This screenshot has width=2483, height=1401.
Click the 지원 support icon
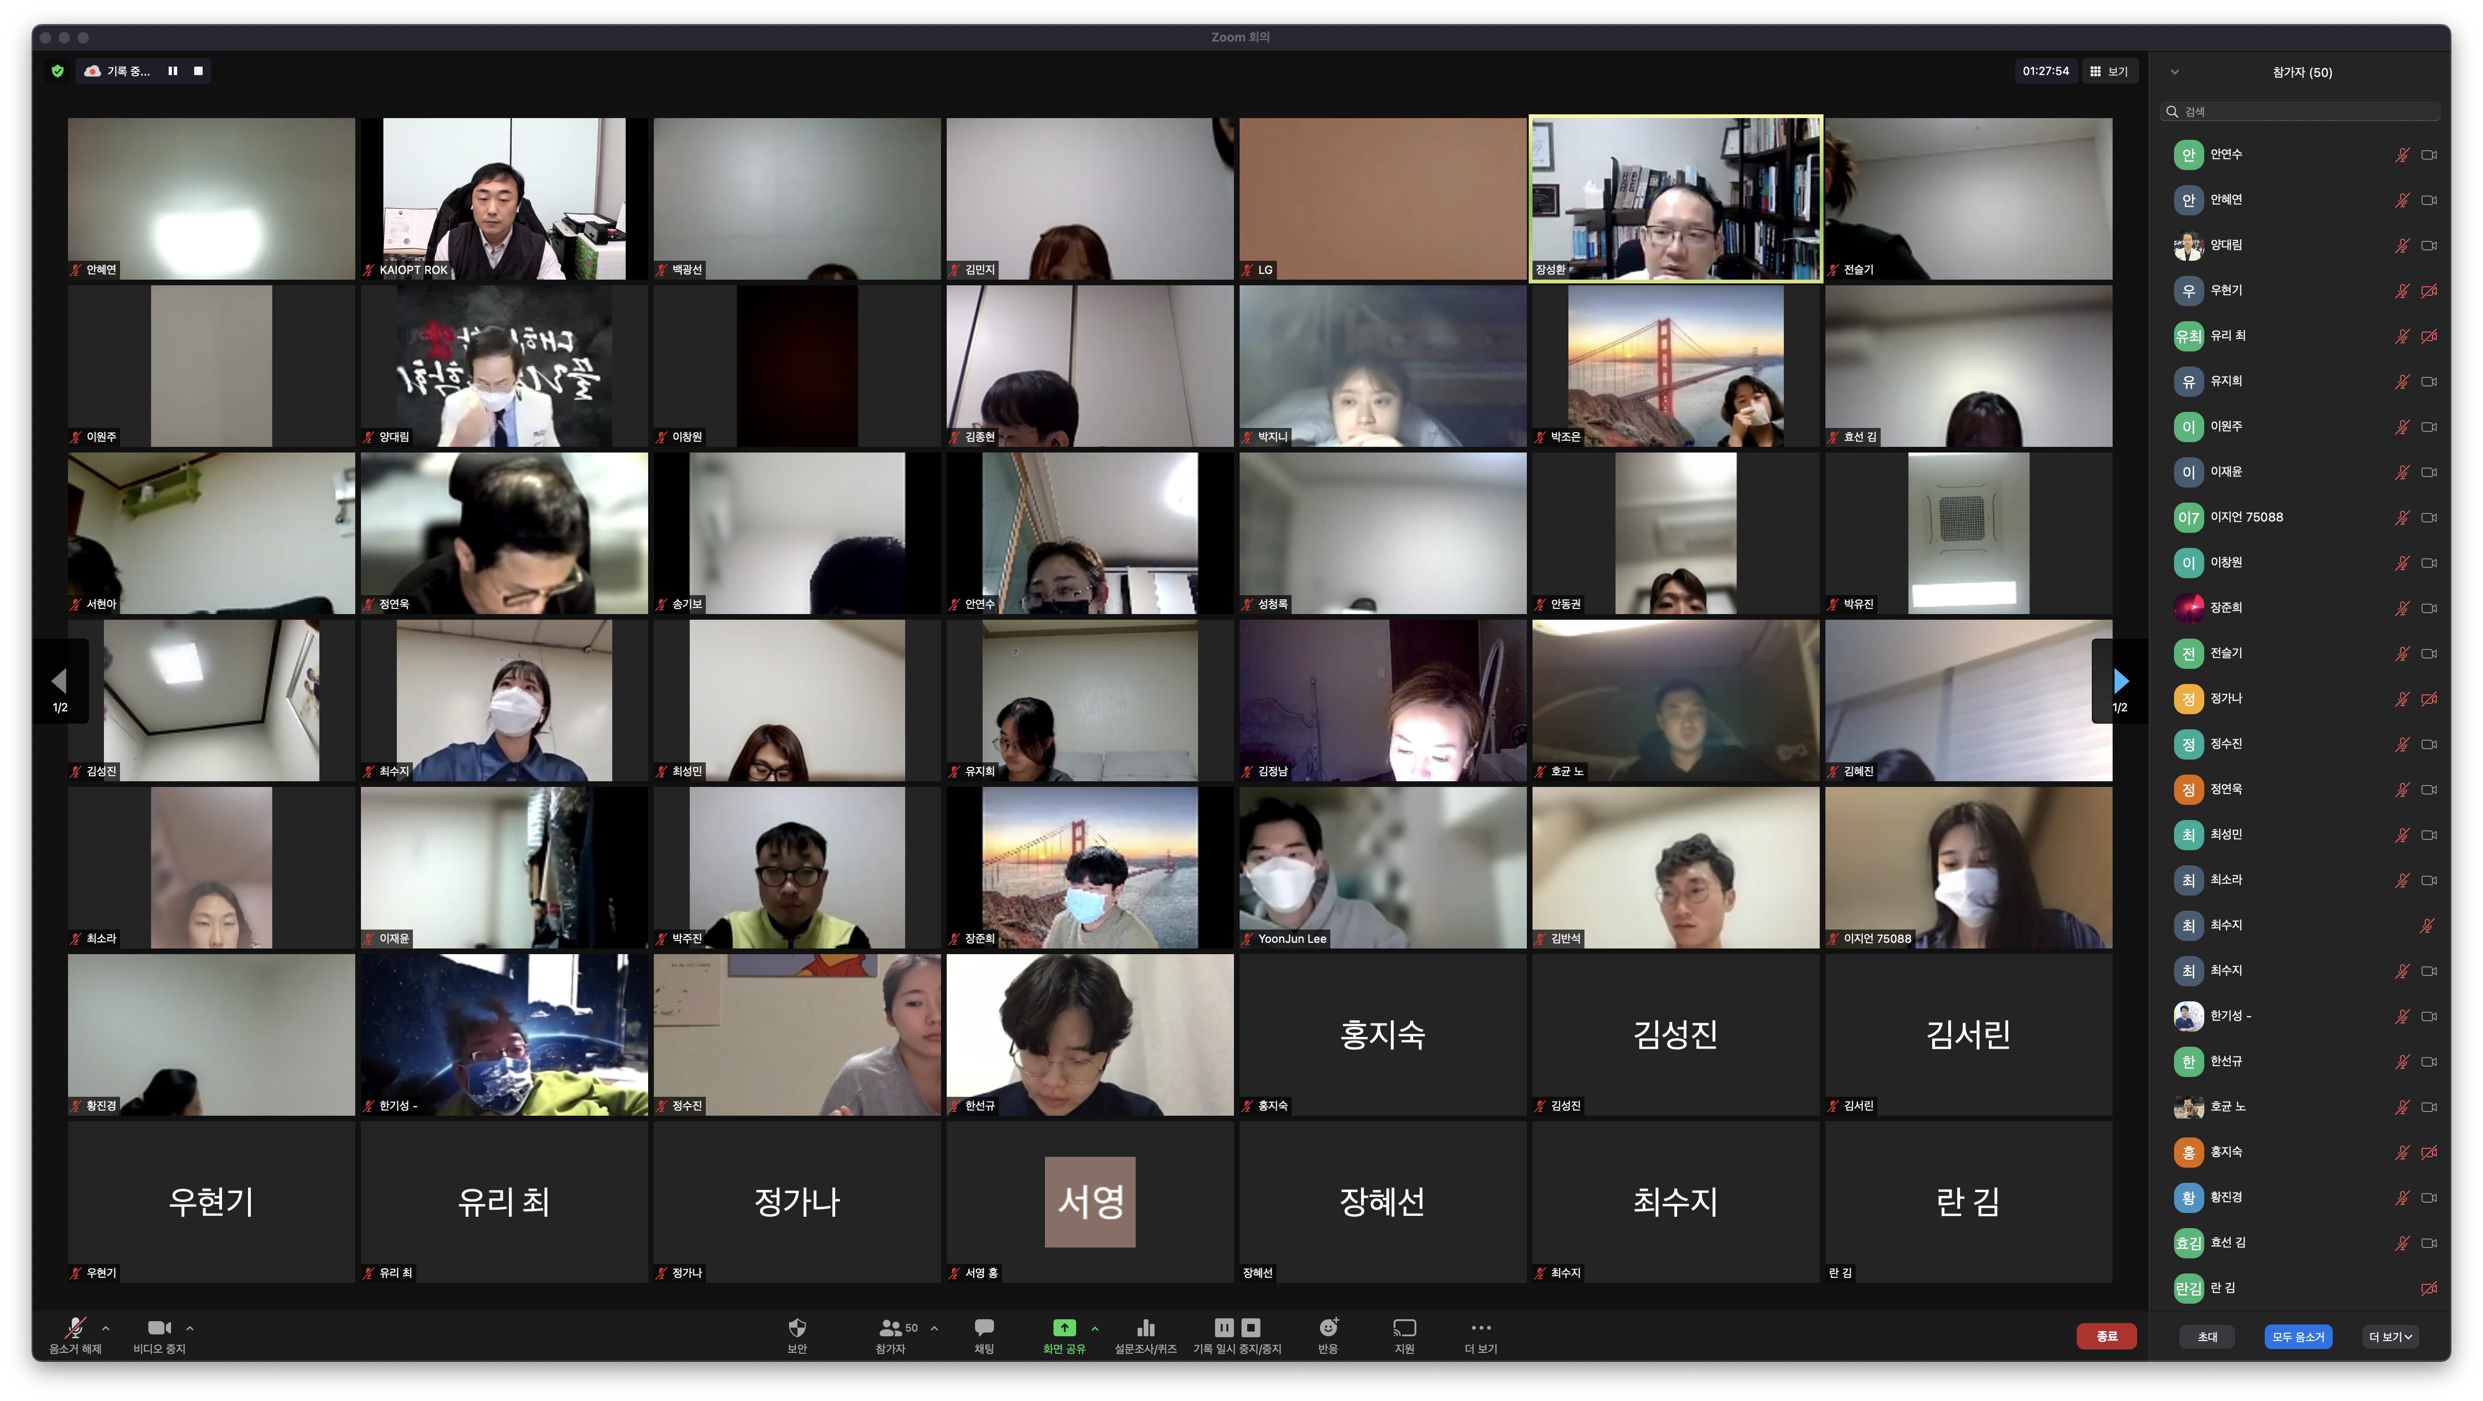1404,1328
